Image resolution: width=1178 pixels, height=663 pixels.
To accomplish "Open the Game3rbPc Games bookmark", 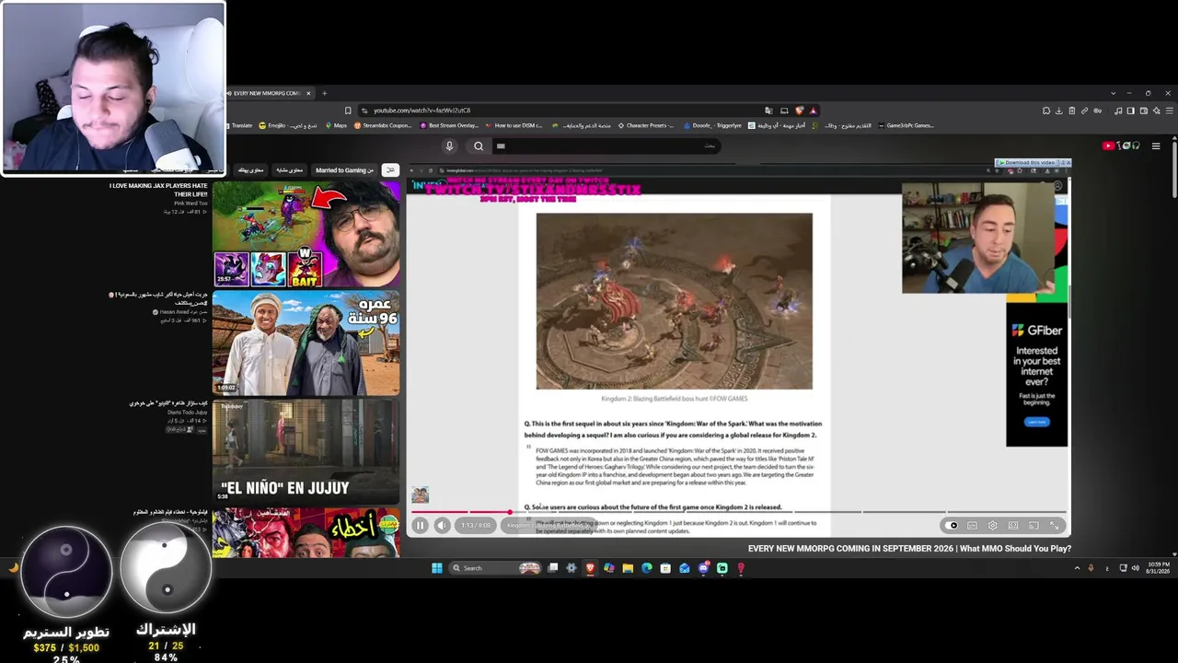I will [x=906, y=125].
